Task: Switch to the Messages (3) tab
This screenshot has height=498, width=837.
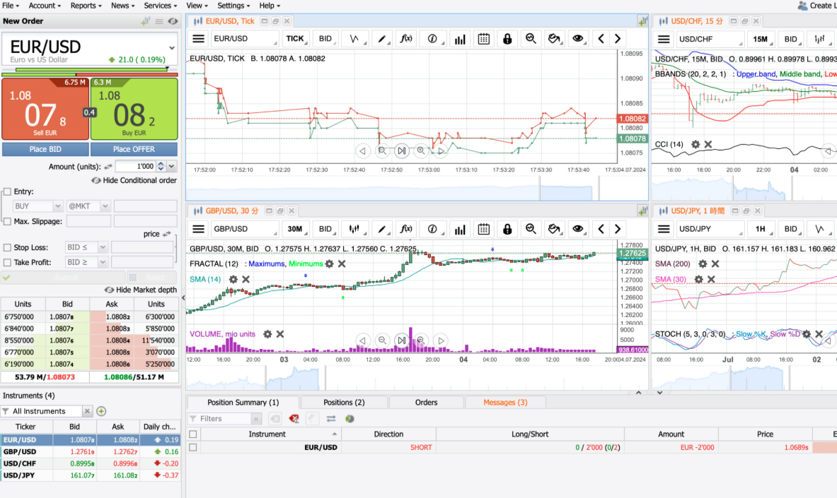Action: coord(505,403)
